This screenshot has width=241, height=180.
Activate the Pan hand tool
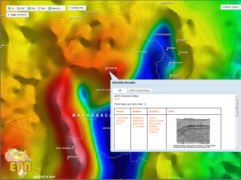click(41, 8)
